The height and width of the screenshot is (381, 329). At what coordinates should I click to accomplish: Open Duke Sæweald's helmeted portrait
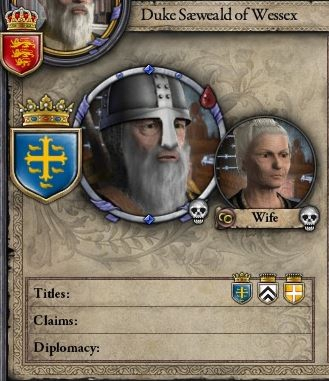tap(149, 146)
